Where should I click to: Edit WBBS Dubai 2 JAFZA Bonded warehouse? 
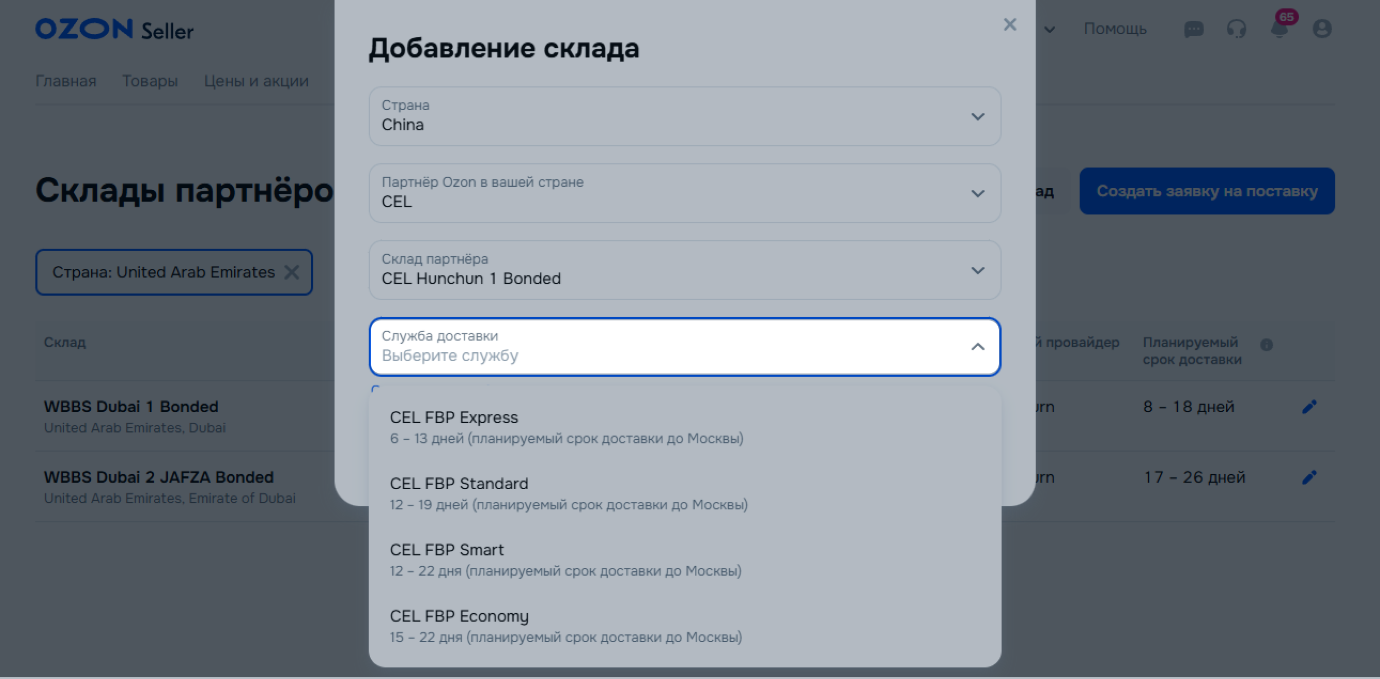1309,477
